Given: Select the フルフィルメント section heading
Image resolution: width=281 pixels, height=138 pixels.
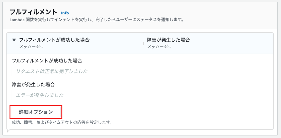Looking at the screenshot, I should coord(33,12).
